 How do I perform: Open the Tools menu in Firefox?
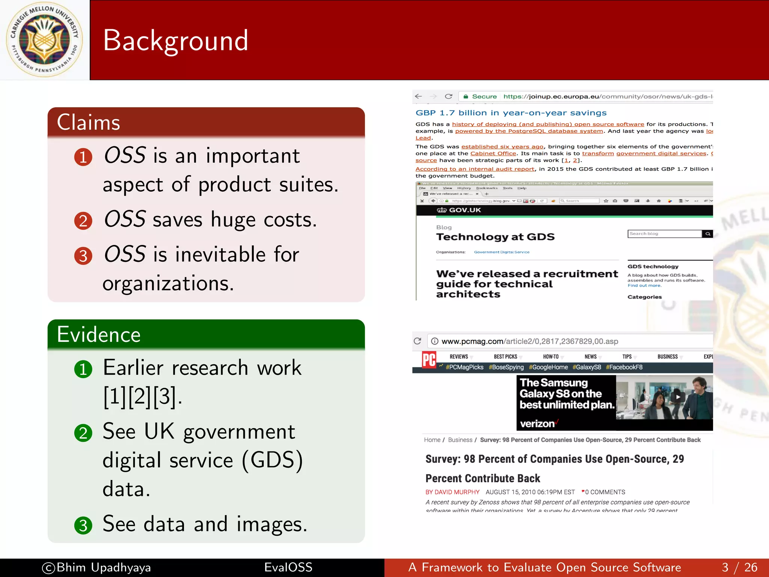(x=508, y=188)
